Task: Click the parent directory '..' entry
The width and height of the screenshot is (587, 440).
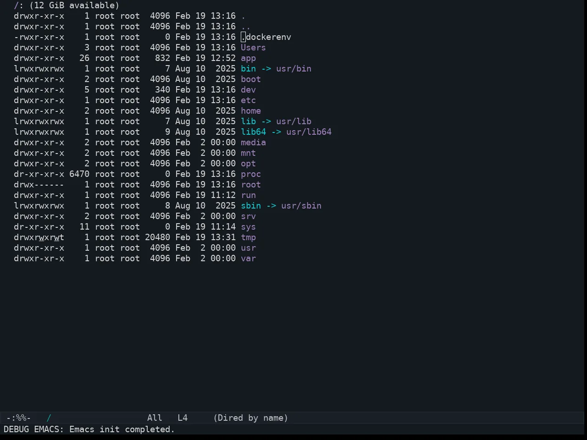Action: (x=246, y=27)
